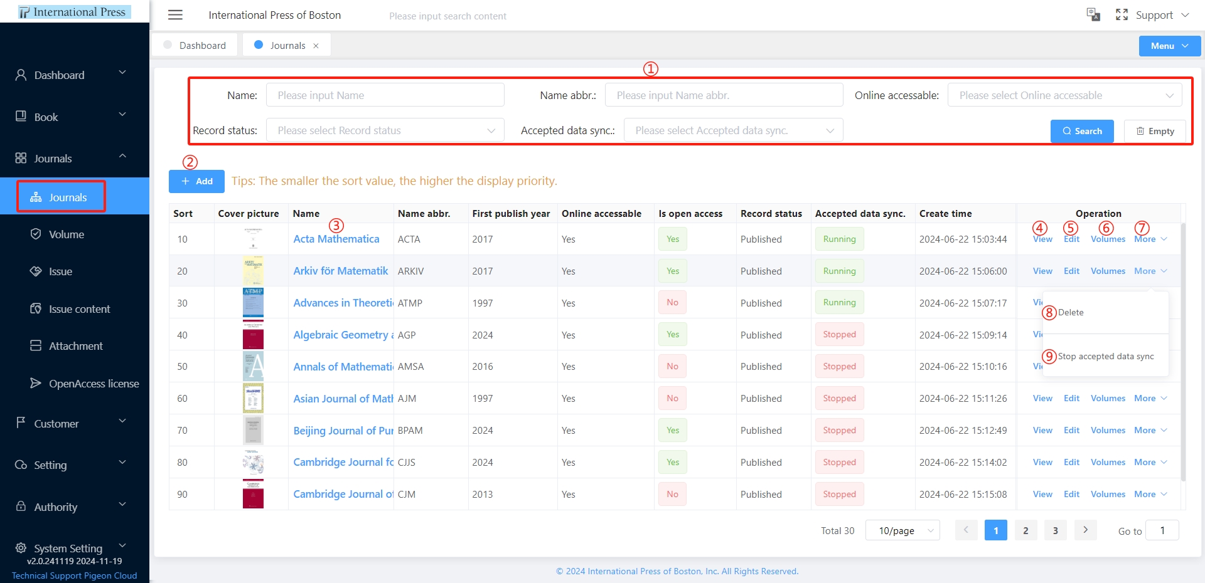Open the Online accessable dropdown

click(x=1064, y=95)
